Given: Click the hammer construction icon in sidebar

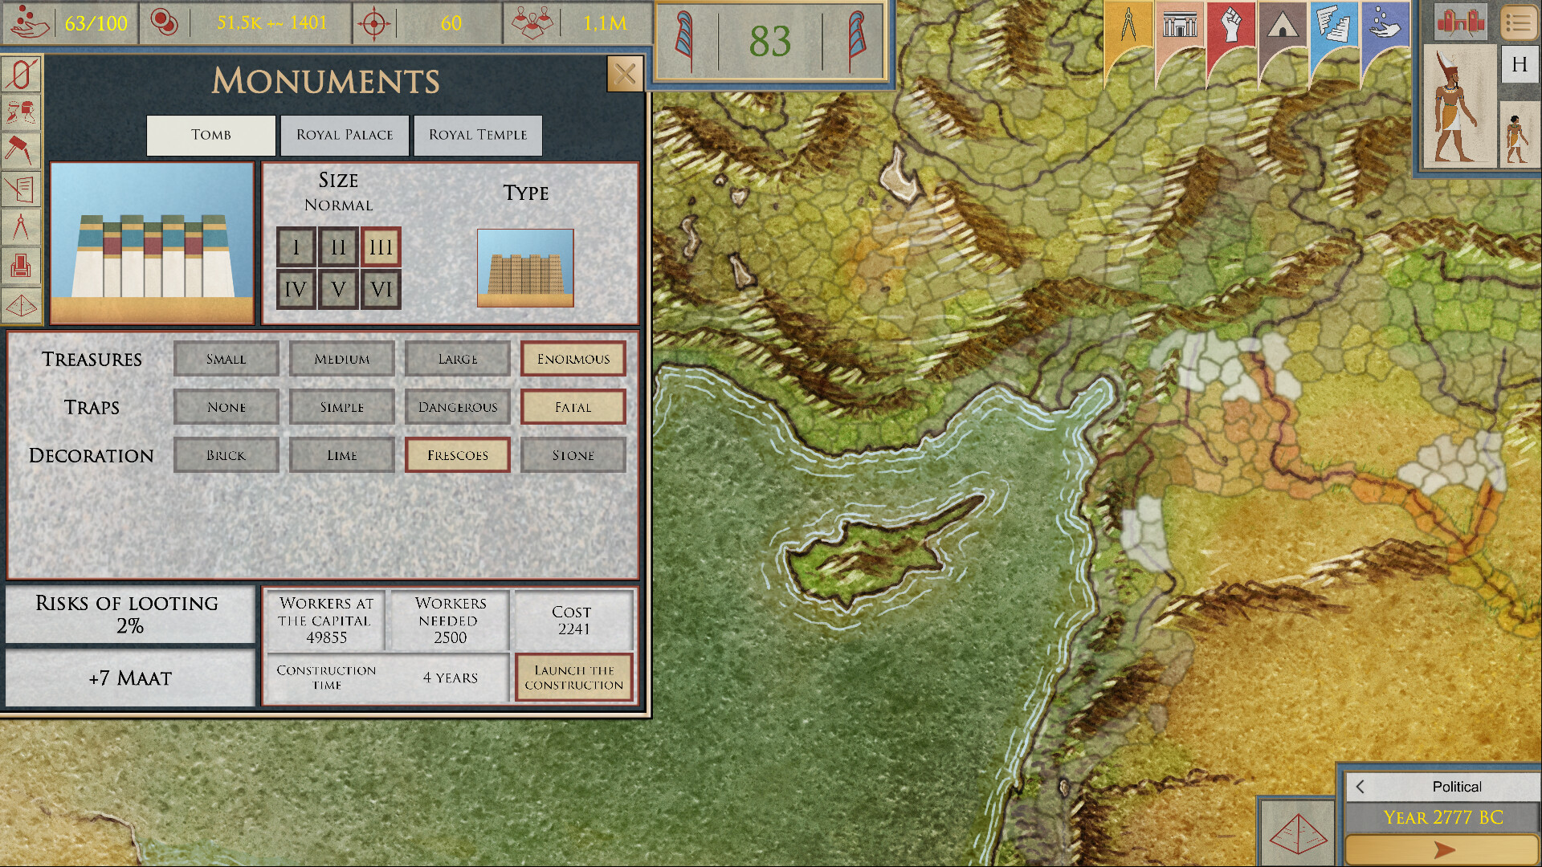Looking at the screenshot, I should (22, 150).
